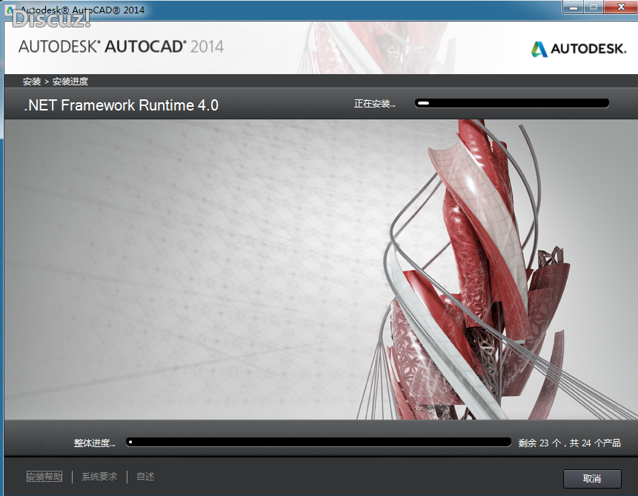
Task: Click the 安装 > 安装进度 breadcrumb
Action: pos(56,82)
